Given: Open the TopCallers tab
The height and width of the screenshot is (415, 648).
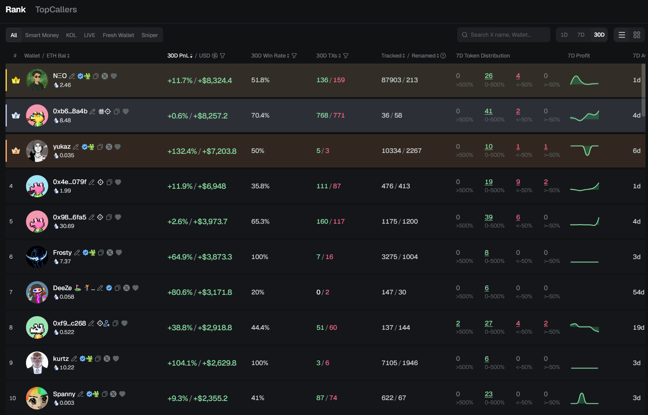Looking at the screenshot, I should coord(56,9).
